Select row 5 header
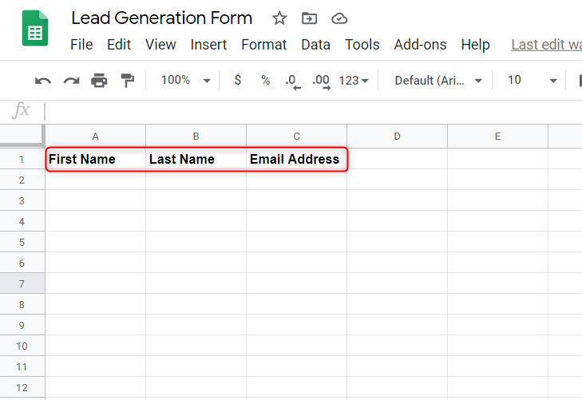The height and width of the screenshot is (400, 582). (x=22, y=242)
